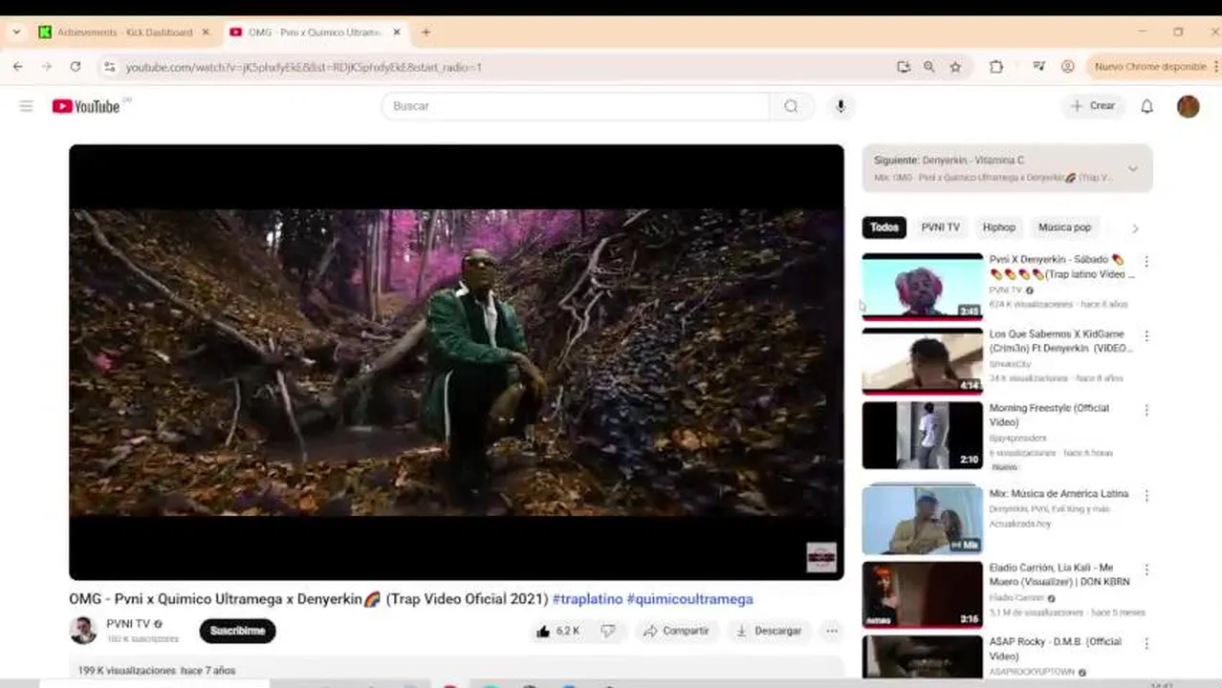Open ASAP Rocky - D.M.B. video title
Image resolution: width=1222 pixels, height=688 pixels.
[x=1056, y=649]
